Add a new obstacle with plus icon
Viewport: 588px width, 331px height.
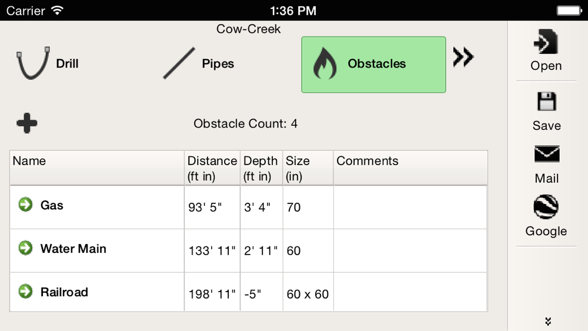point(27,123)
